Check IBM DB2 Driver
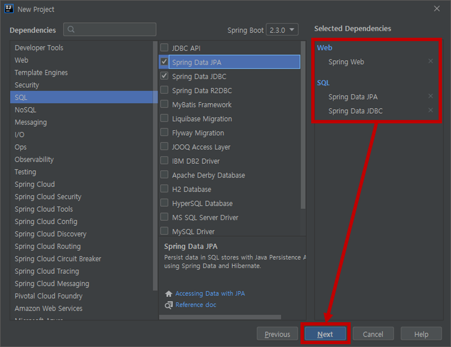This screenshot has height=347, width=451. point(164,160)
